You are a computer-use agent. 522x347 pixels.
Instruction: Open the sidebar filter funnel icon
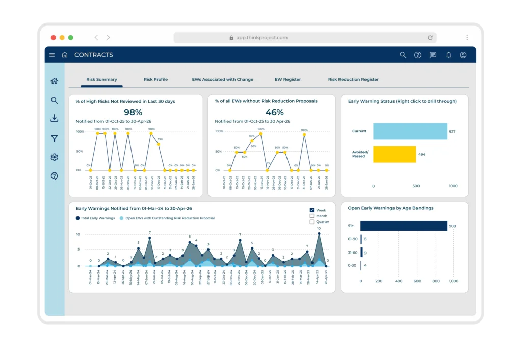tap(54, 138)
